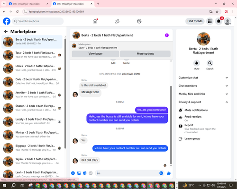Switch to the first Messenger browser tab
Screen dimensions: 237x189
pos(28,4)
